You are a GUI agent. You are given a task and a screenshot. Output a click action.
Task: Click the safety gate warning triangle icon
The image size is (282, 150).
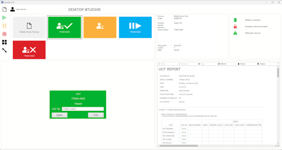[235, 33]
